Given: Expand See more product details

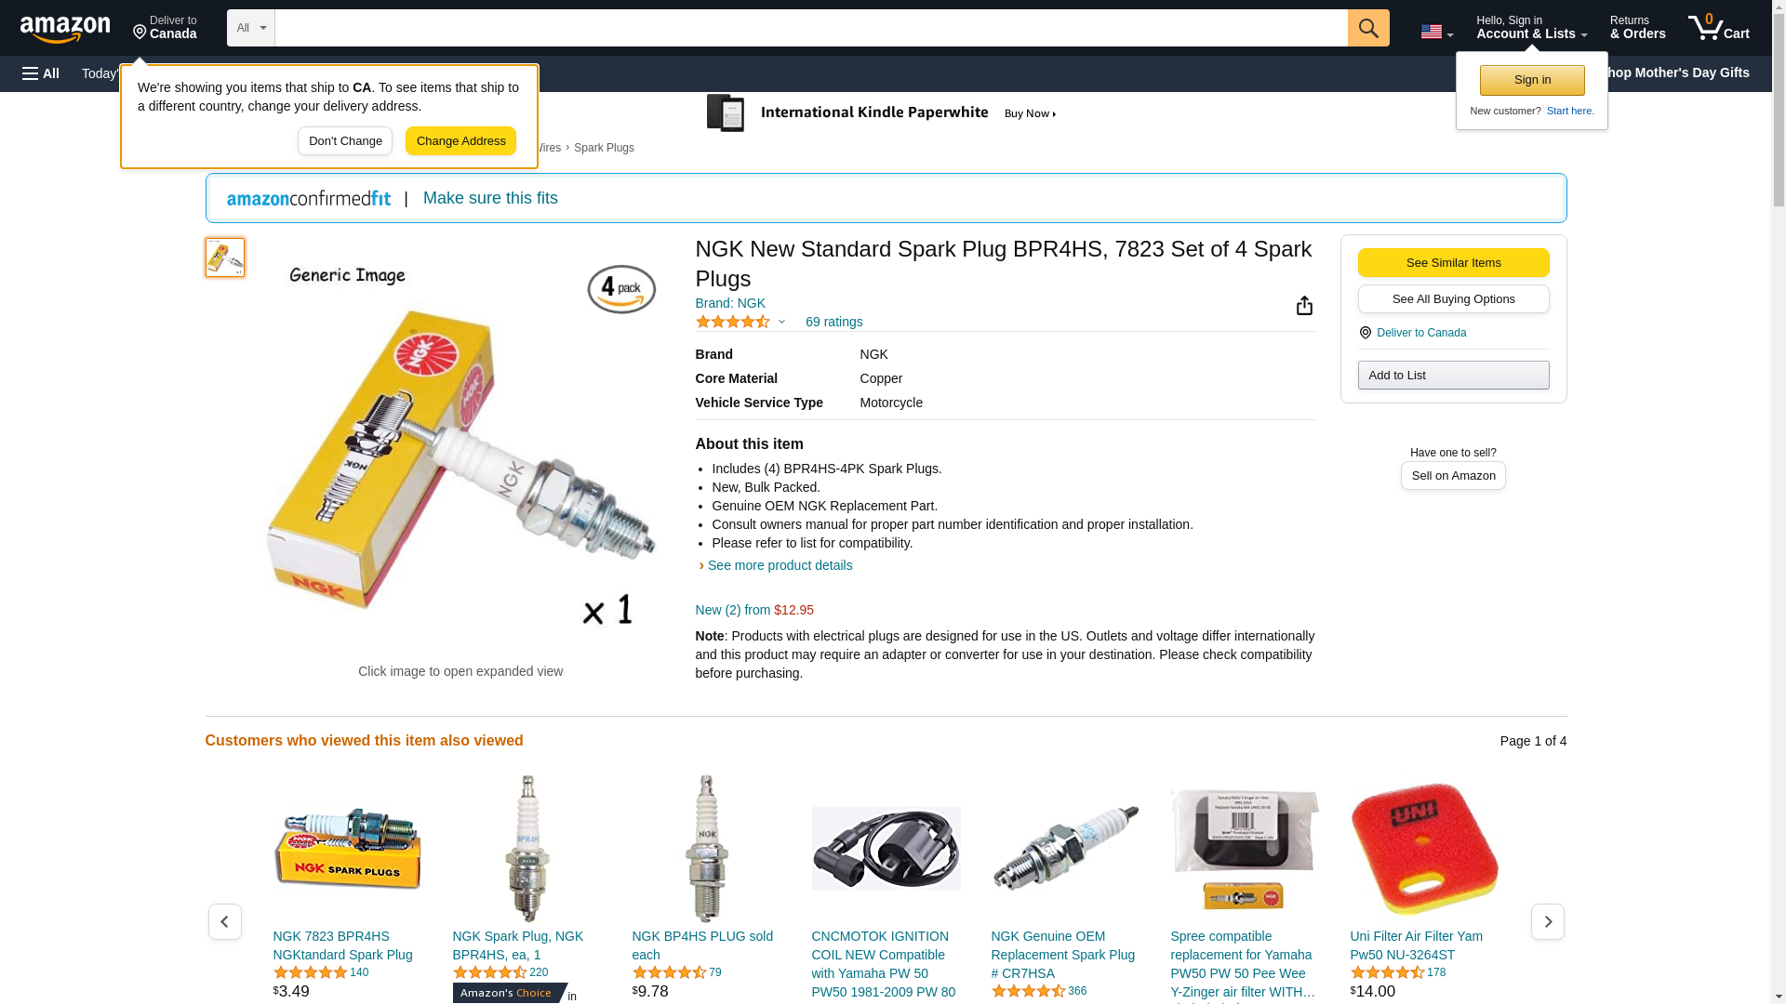Looking at the screenshot, I should (x=779, y=565).
